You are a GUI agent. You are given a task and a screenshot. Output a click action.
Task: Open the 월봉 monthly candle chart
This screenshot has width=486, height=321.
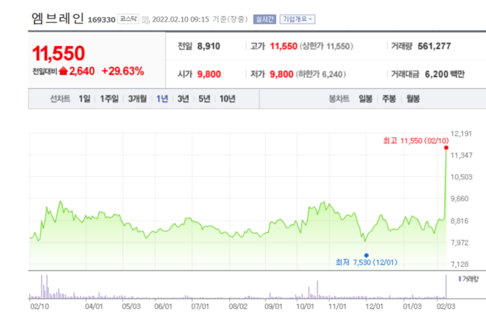point(413,99)
